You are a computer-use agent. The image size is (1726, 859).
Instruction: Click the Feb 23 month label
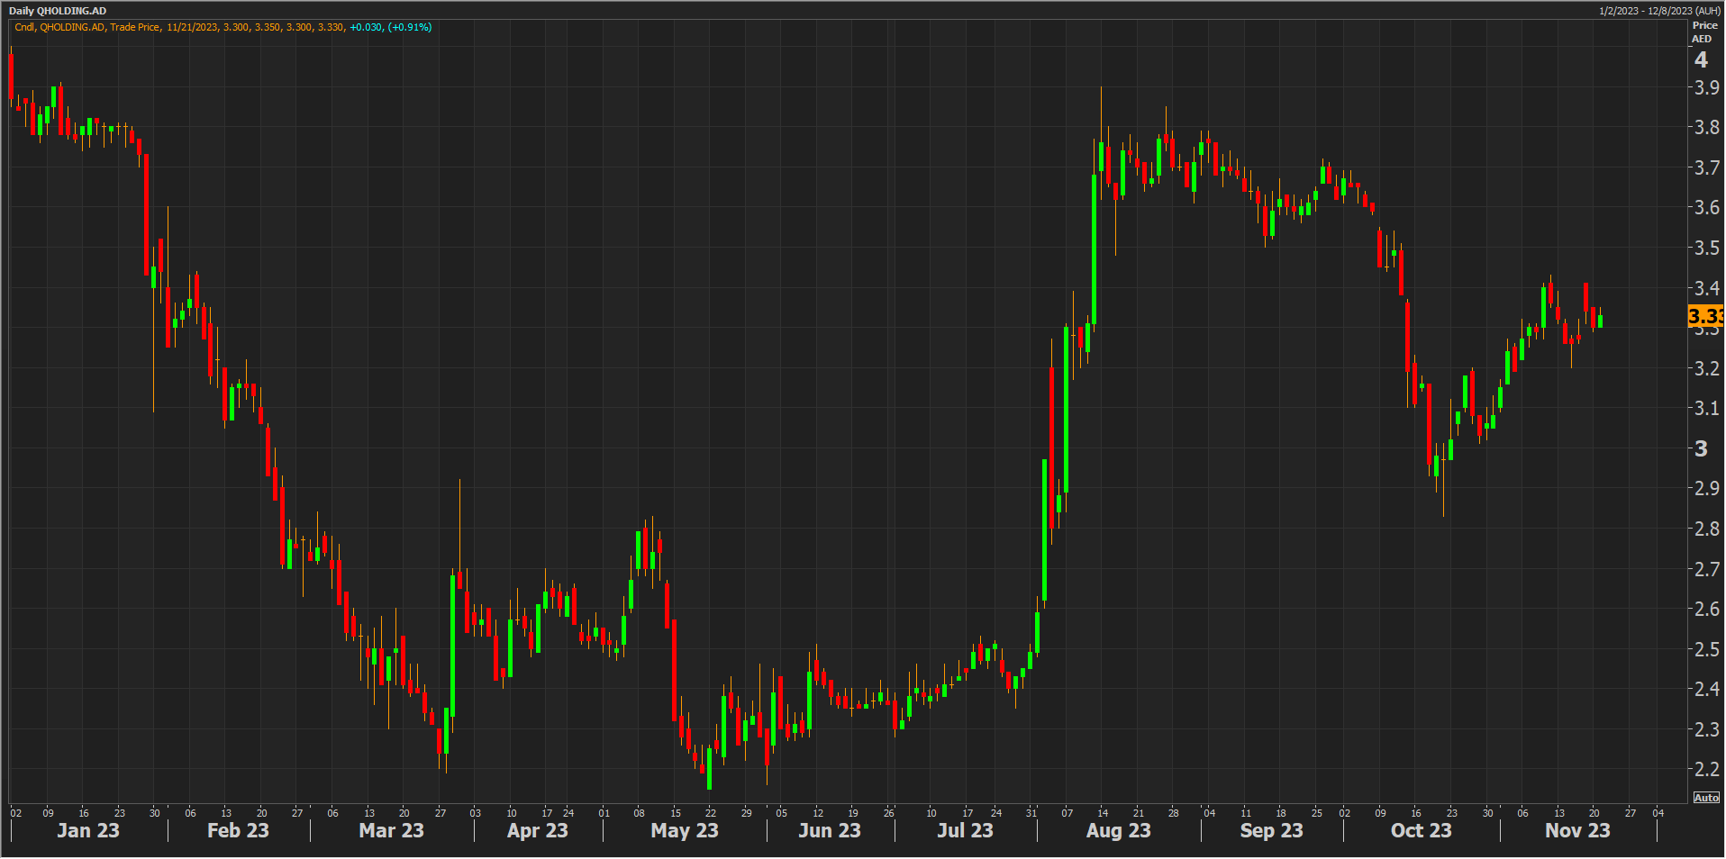point(238,830)
